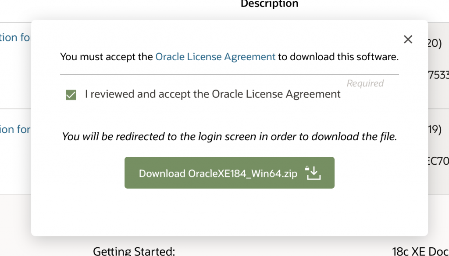
Task: Click the partially hidden '20)' text
Action: (x=434, y=44)
